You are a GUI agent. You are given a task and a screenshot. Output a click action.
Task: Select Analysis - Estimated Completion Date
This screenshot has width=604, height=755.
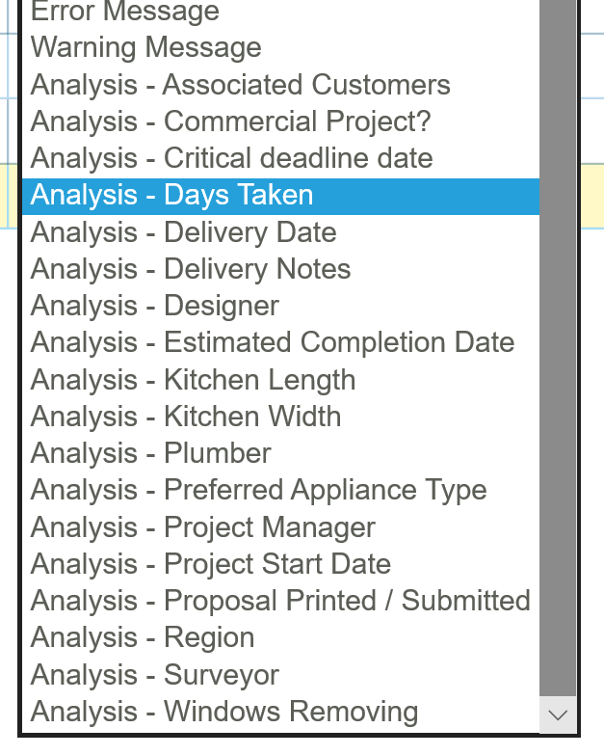(273, 342)
